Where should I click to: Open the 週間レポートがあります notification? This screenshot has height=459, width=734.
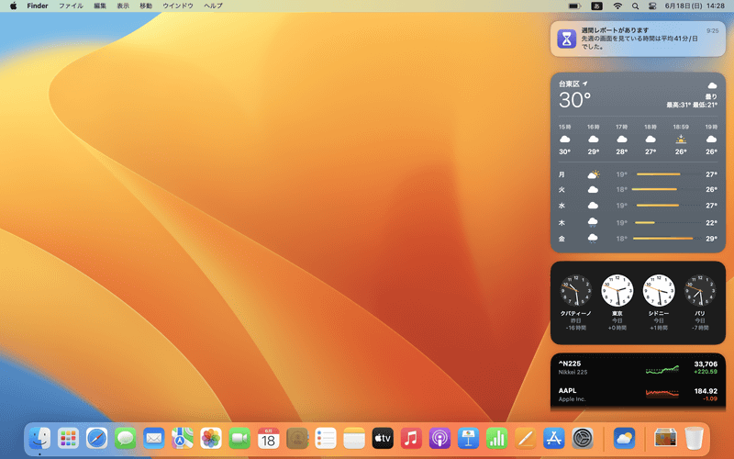click(638, 39)
